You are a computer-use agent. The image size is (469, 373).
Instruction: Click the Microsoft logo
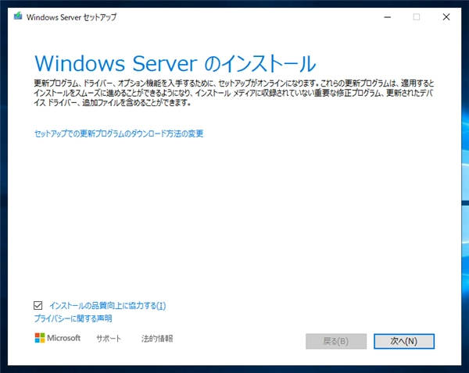click(57, 338)
